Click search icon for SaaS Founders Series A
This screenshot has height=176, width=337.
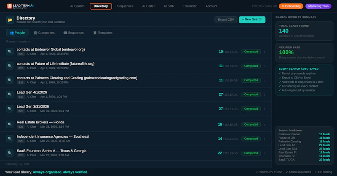(10, 153)
